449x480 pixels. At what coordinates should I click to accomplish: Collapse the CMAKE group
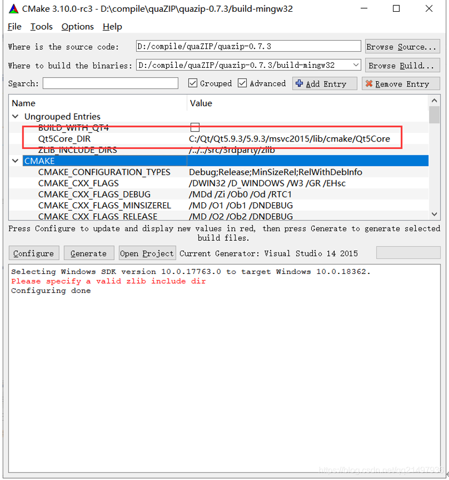click(x=15, y=161)
